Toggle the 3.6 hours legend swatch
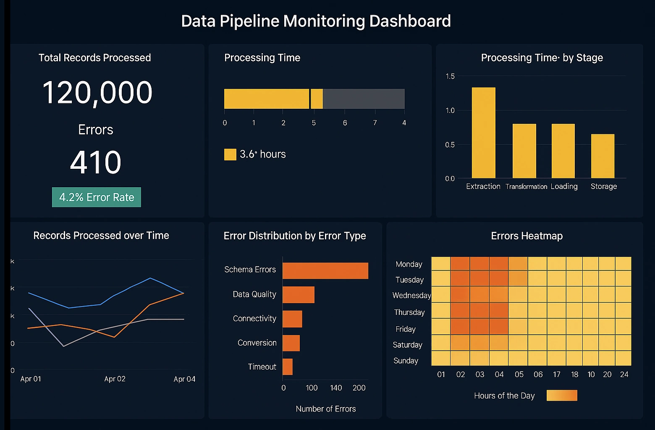The image size is (655, 430). click(230, 154)
